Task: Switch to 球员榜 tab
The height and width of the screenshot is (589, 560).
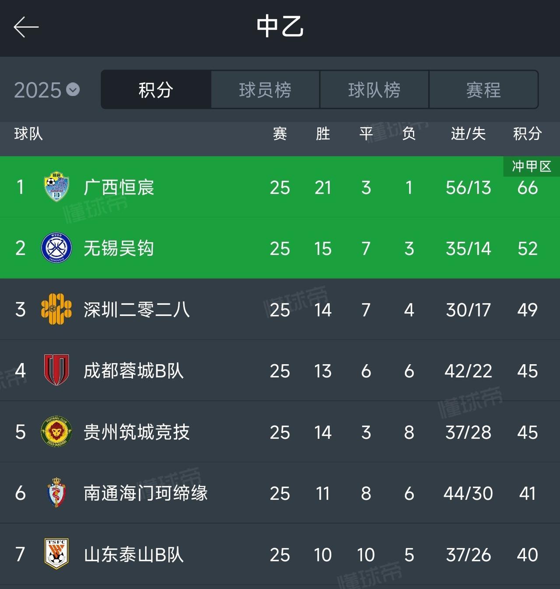Action: pyautogui.click(x=265, y=90)
